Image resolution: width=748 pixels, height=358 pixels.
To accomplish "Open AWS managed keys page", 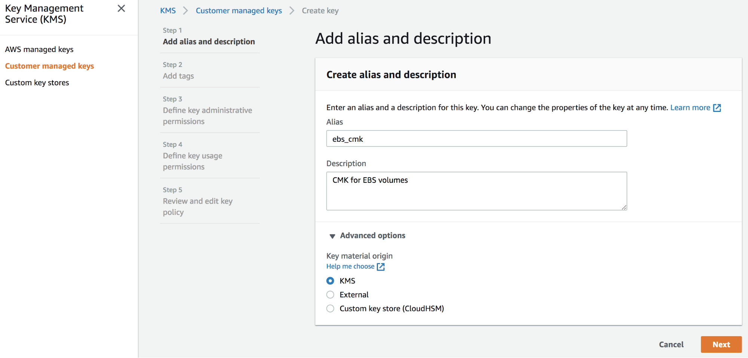I will (39, 49).
